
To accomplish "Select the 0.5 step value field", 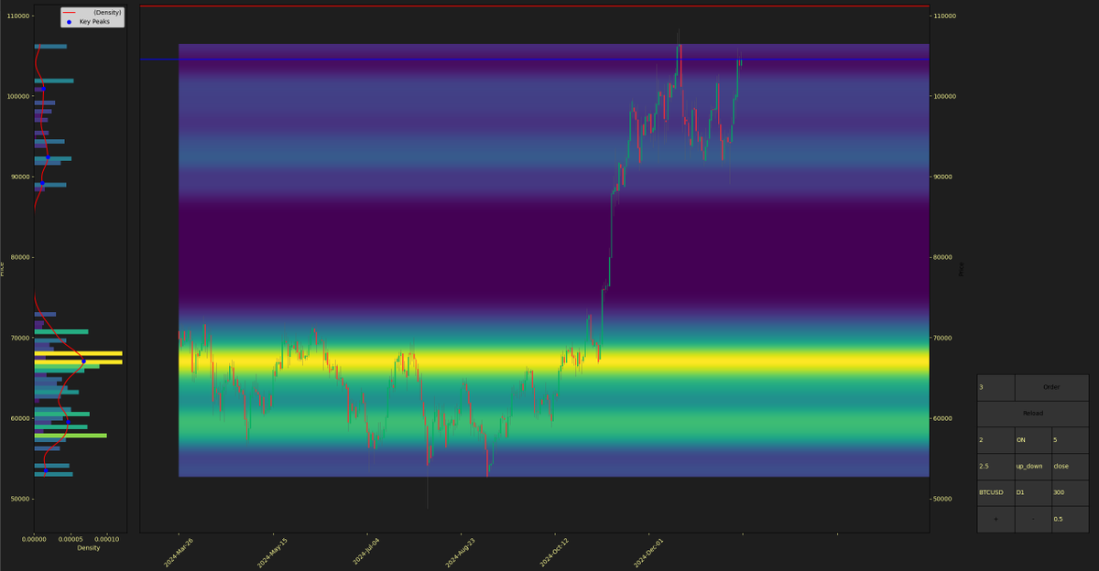I will pos(1070,519).
